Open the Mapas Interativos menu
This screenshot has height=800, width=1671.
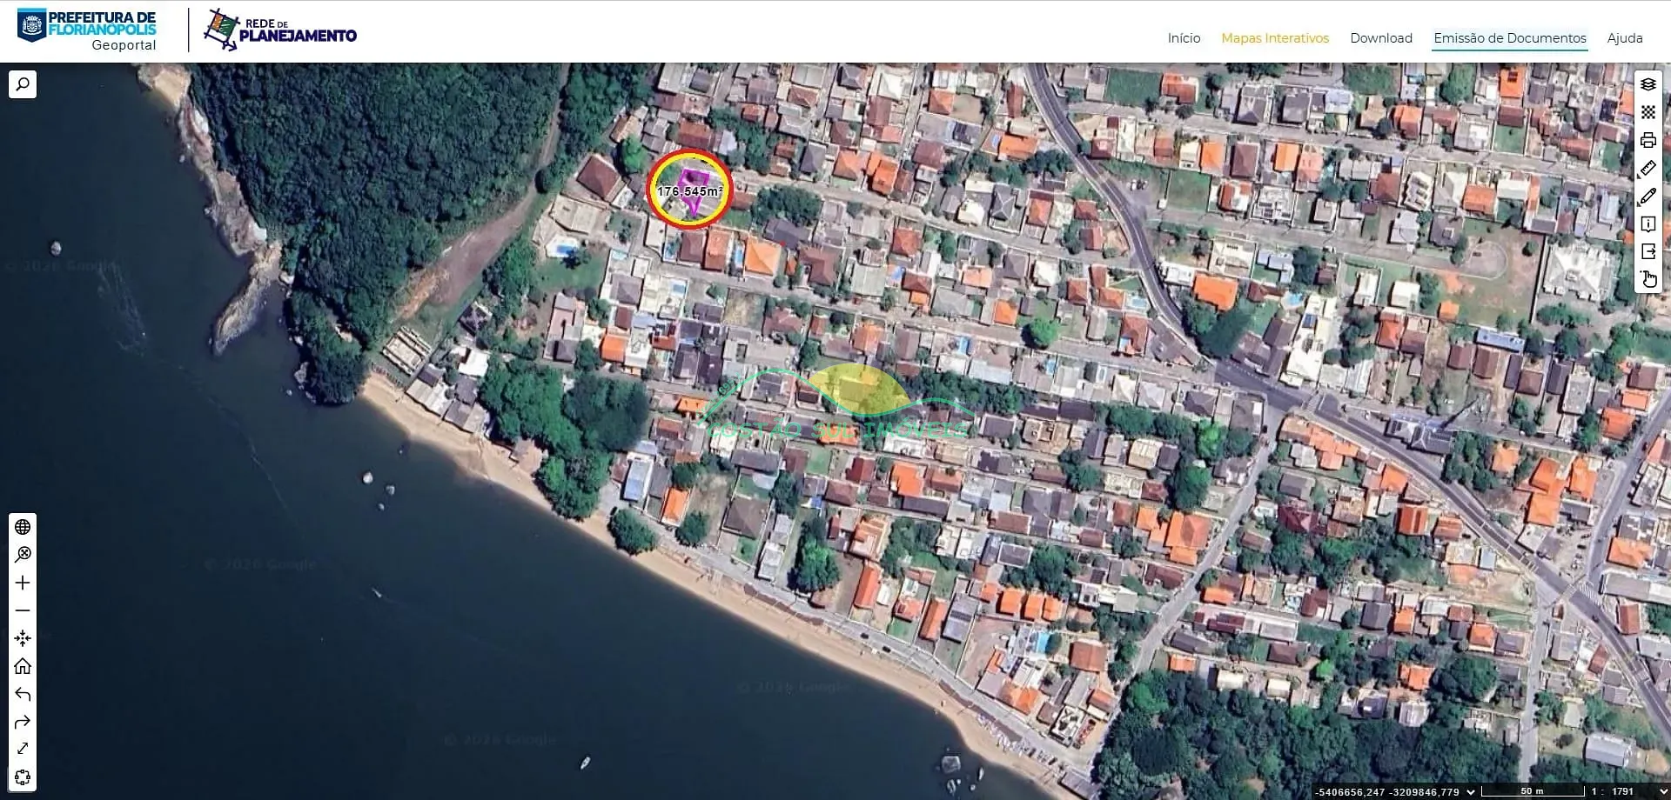click(x=1274, y=38)
